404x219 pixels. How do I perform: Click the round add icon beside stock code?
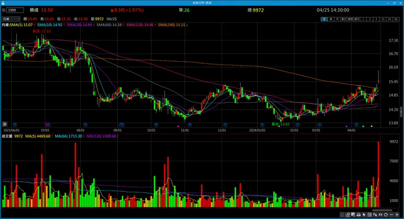coord(4,10)
